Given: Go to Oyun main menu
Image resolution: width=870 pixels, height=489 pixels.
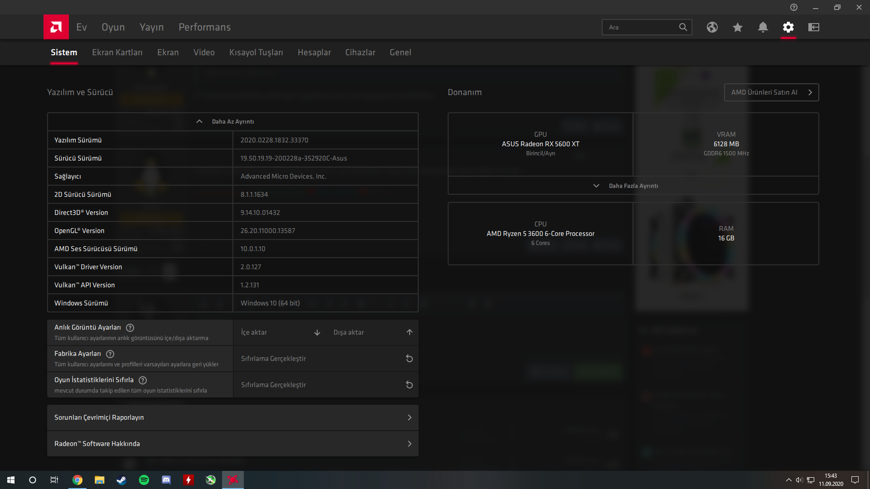Looking at the screenshot, I should tap(113, 27).
